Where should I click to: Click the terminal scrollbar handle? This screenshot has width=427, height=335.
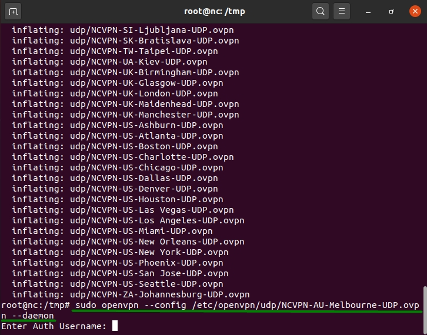click(425, 310)
